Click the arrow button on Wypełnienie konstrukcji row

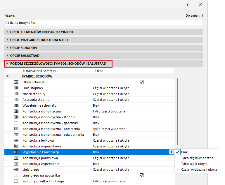pos(172,152)
